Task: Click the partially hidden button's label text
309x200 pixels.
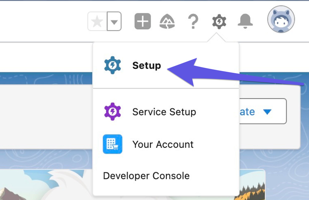Action: (x=248, y=112)
